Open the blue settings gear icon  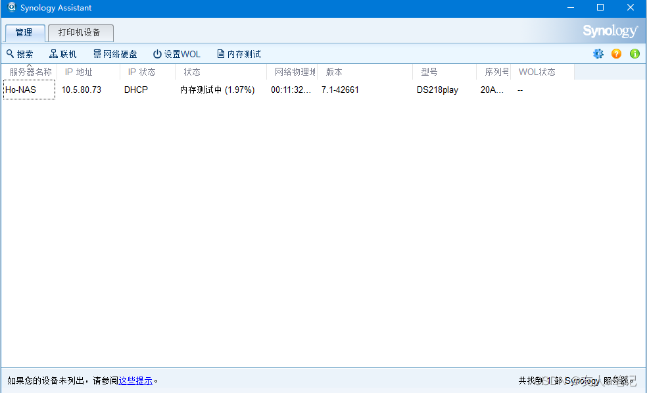tap(598, 54)
